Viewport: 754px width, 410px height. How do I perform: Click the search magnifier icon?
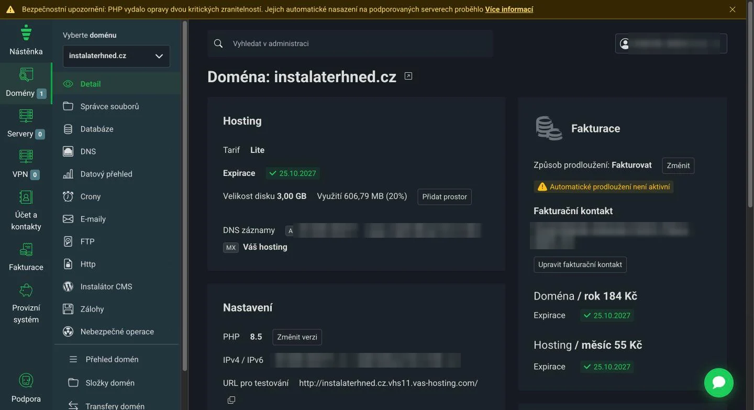218,43
